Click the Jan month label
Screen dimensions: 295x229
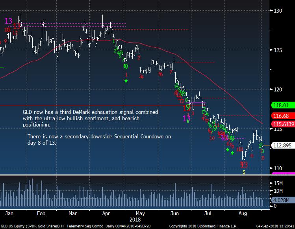tap(9, 213)
